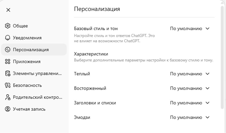Open the Базовый стиль и тон dropdown
Image resolution: width=226 pixels, height=133 pixels.
(190, 29)
